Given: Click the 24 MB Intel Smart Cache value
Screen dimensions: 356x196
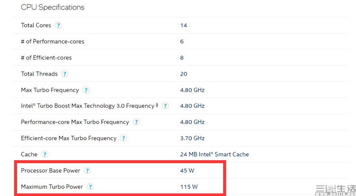Looking at the screenshot, I should [x=215, y=154].
